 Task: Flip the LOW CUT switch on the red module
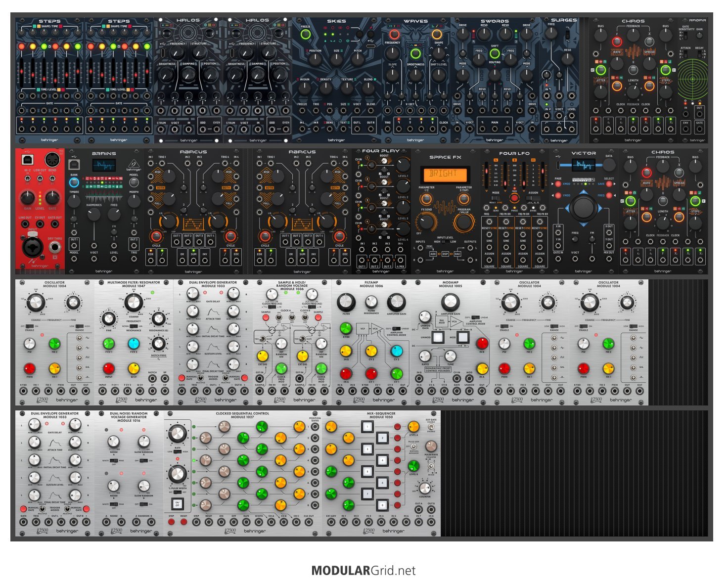(40, 179)
